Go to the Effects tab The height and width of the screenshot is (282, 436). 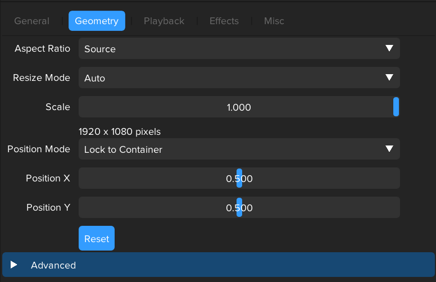coord(224,21)
